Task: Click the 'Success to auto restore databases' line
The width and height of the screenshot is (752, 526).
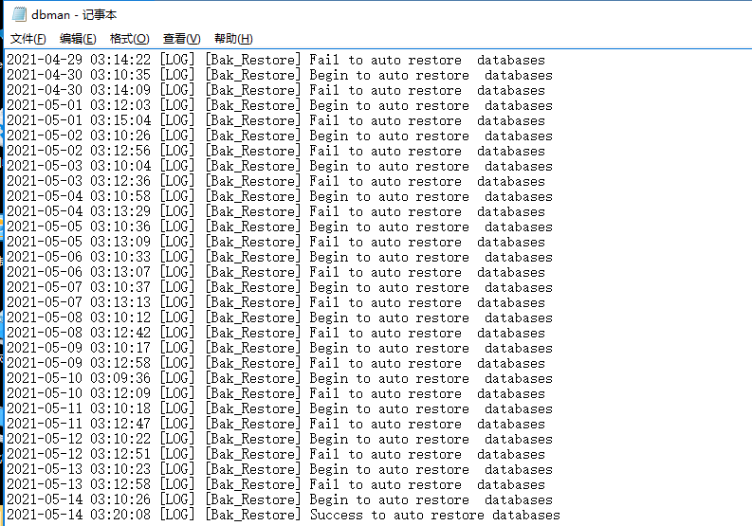Action: point(284,515)
